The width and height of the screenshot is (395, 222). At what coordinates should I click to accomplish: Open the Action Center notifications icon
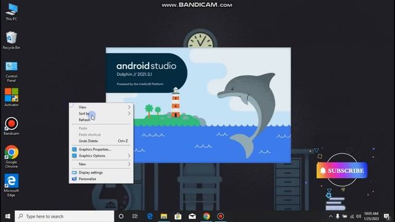(x=386, y=216)
